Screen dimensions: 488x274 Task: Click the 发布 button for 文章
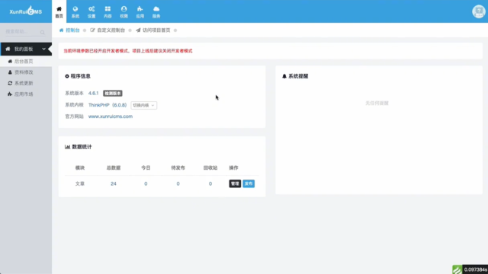coord(249,183)
